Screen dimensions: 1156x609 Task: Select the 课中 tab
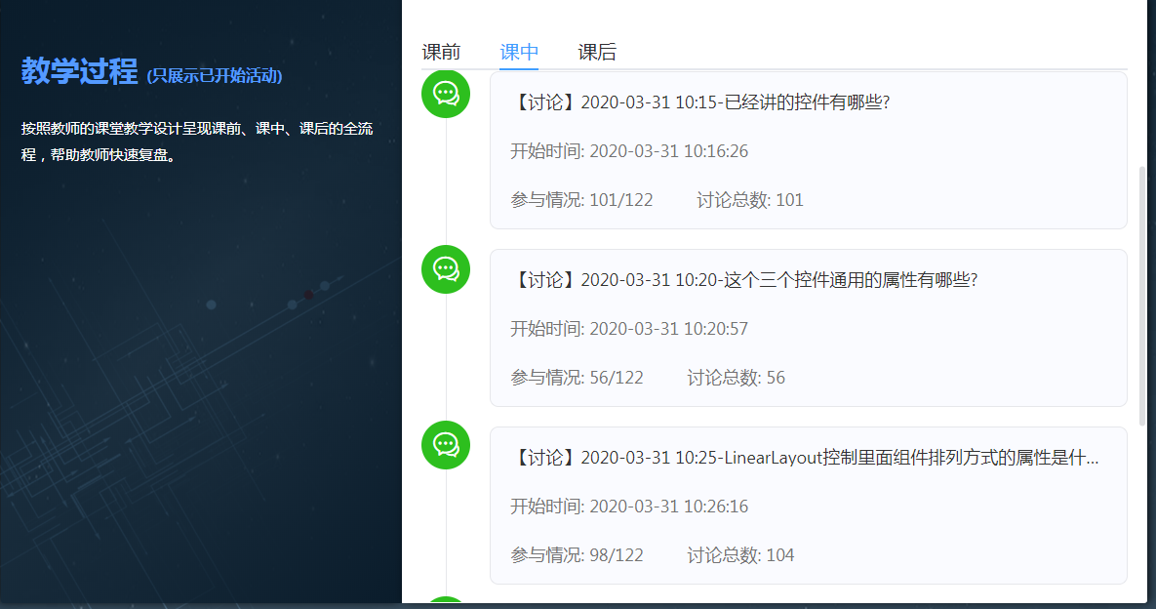pyautogui.click(x=519, y=53)
